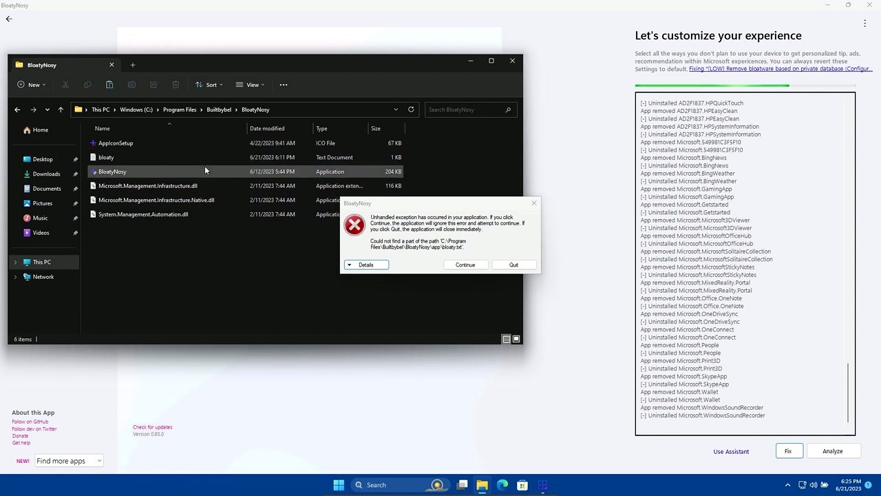This screenshot has height=496, width=881.
Task: Click the Delete icon in Explorer toolbar
Action: pyautogui.click(x=176, y=84)
